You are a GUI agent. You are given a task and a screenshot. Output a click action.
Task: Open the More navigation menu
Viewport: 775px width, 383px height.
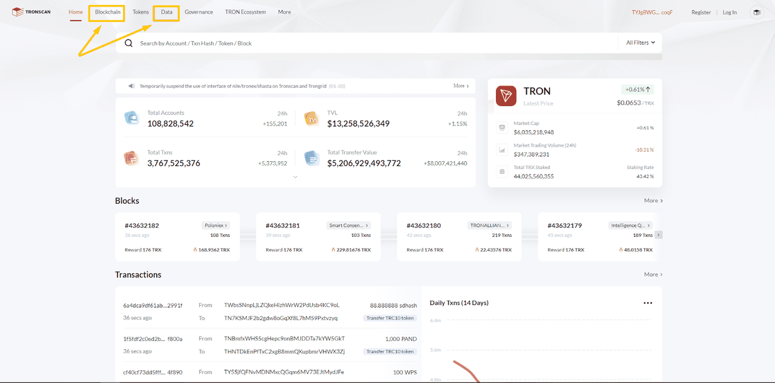[284, 12]
